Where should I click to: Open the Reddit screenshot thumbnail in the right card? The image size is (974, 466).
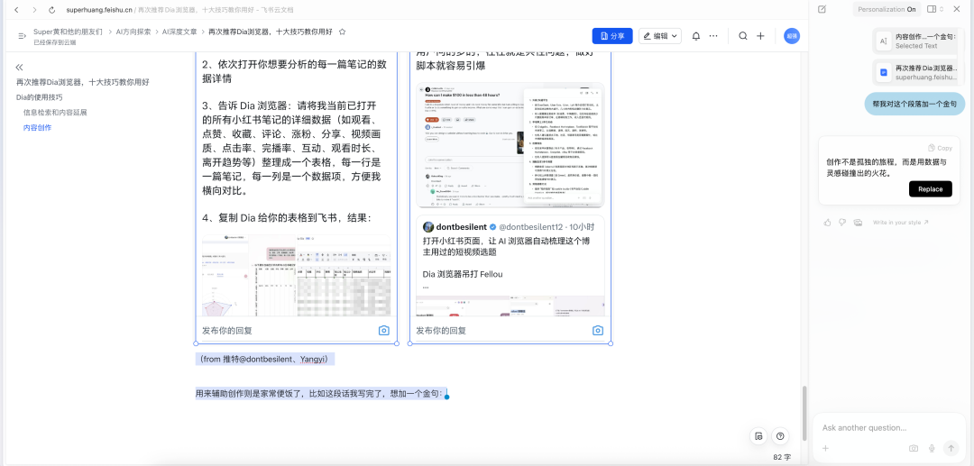[x=510, y=145]
